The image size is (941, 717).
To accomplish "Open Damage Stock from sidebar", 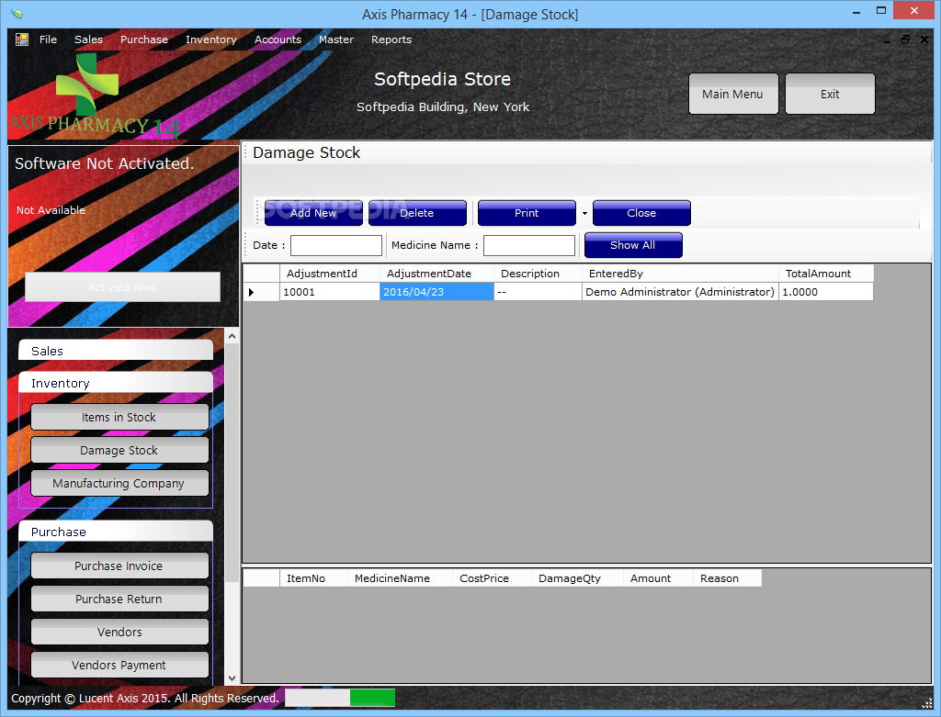I will (x=119, y=450).
